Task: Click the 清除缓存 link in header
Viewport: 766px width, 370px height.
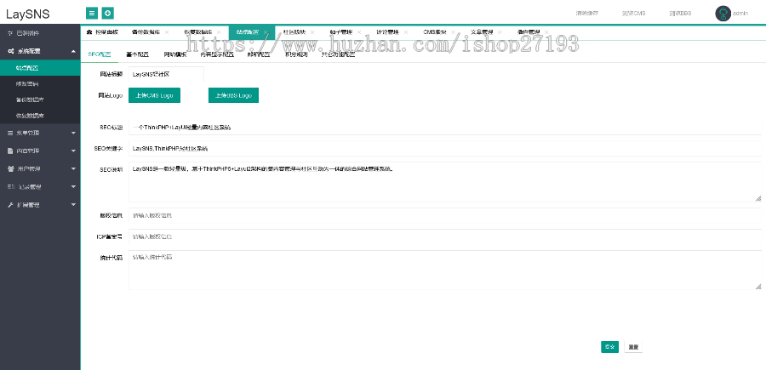Action: pyautogui.click(x=587, y=13)
